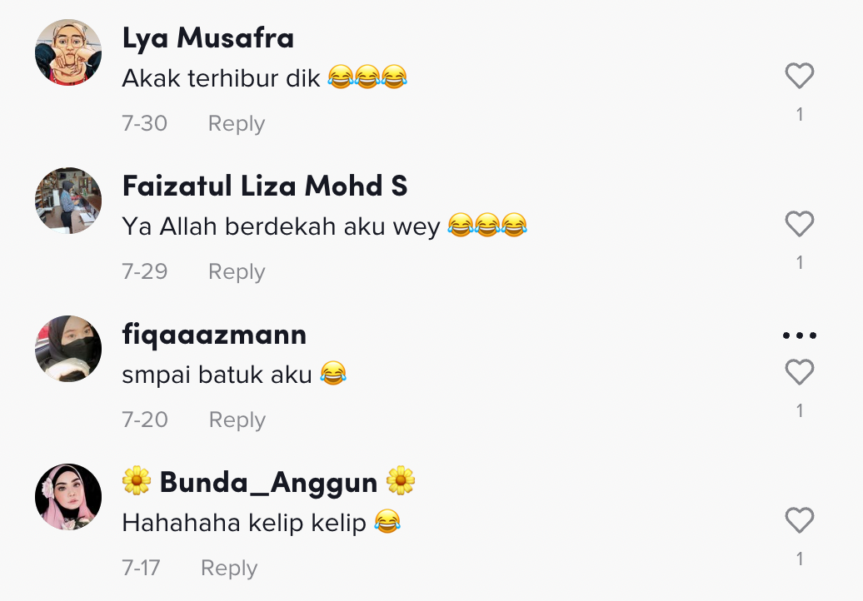Open Faizatul Liza Mohd S's avatar

click(68, 201)
